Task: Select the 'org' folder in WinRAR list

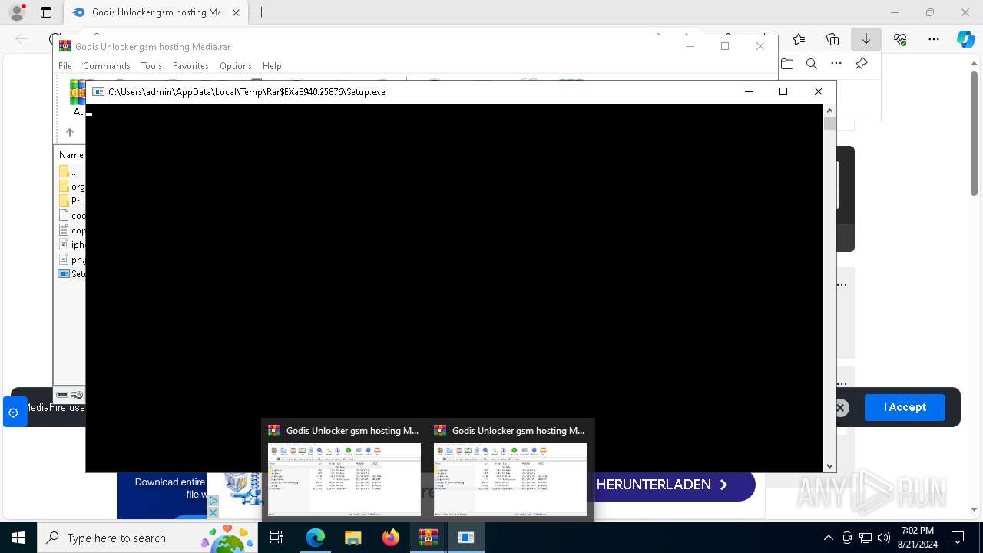Action: pos(71,187)
